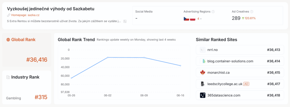The width and height of the screenshot is (290, 107).
Task: Click the 365datascience.com site logo
Action: 203,95
